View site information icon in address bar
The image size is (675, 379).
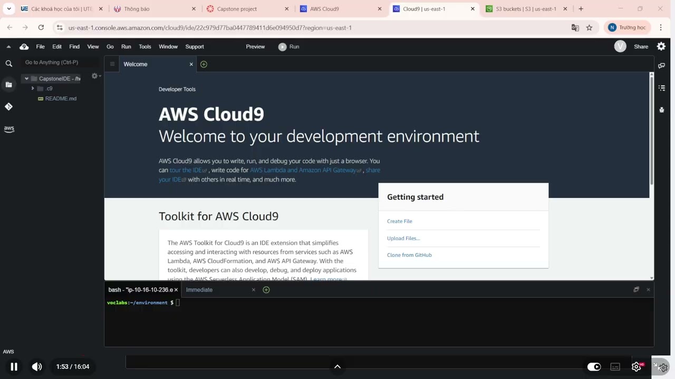coord(59,27)
